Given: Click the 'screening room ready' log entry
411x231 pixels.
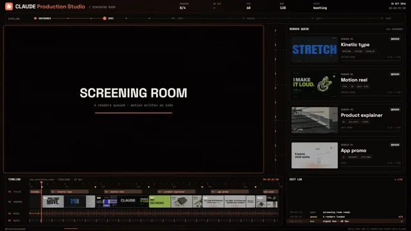Looking at the screenshot, I should click(337, 212).
